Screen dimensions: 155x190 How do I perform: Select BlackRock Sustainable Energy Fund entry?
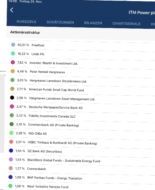pos(64,161)
